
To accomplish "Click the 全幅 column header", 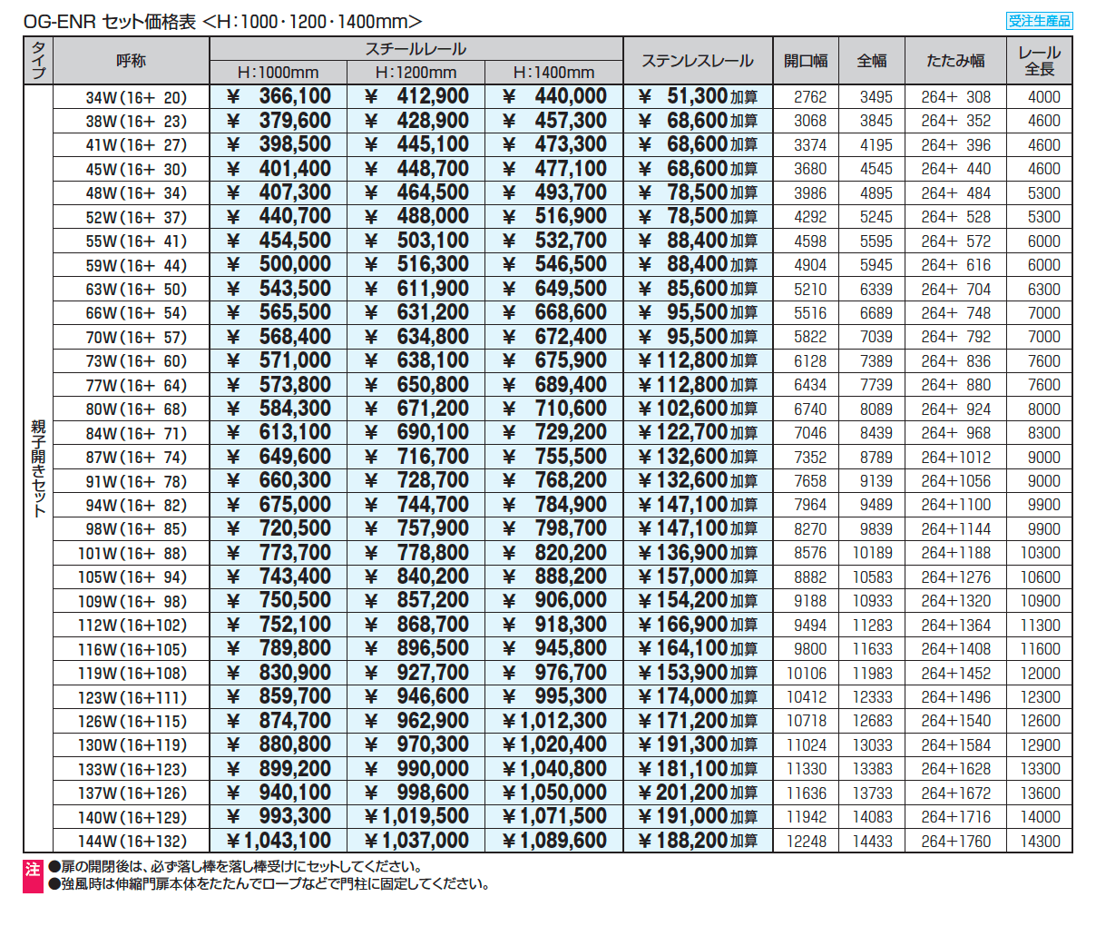I will point(872,61).
